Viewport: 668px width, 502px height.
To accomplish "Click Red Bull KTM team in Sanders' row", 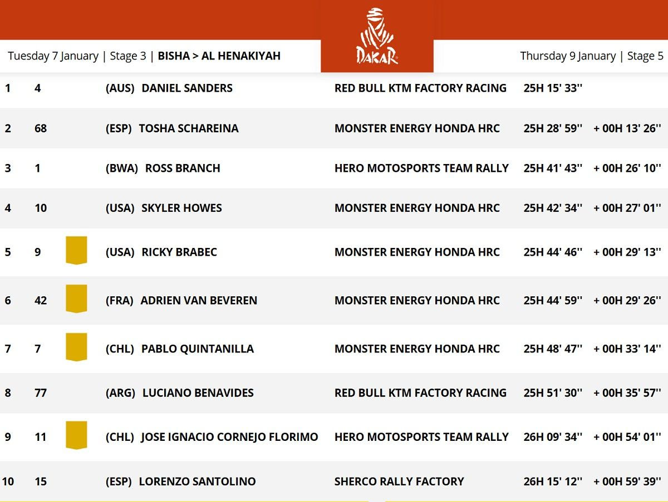I will [x=420, y=88].
